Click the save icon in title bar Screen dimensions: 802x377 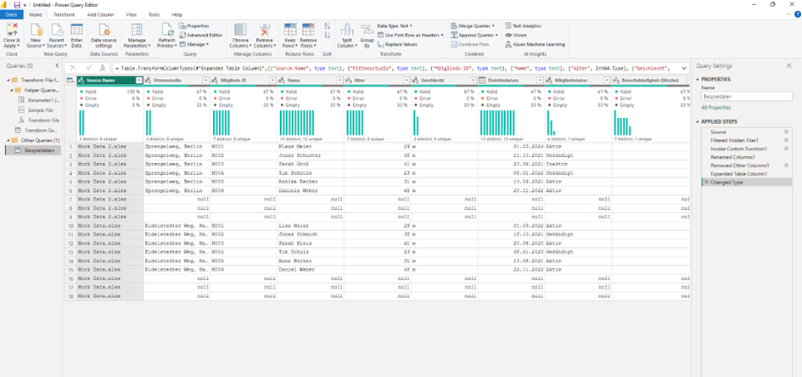tap(17, 4)
